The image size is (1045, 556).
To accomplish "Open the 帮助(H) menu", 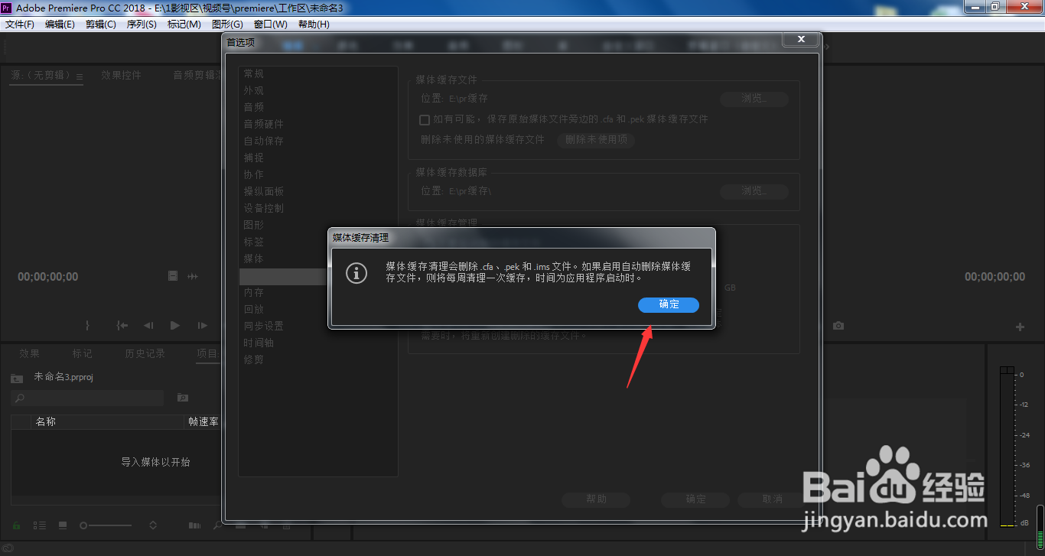I will (x=314, y=24).
